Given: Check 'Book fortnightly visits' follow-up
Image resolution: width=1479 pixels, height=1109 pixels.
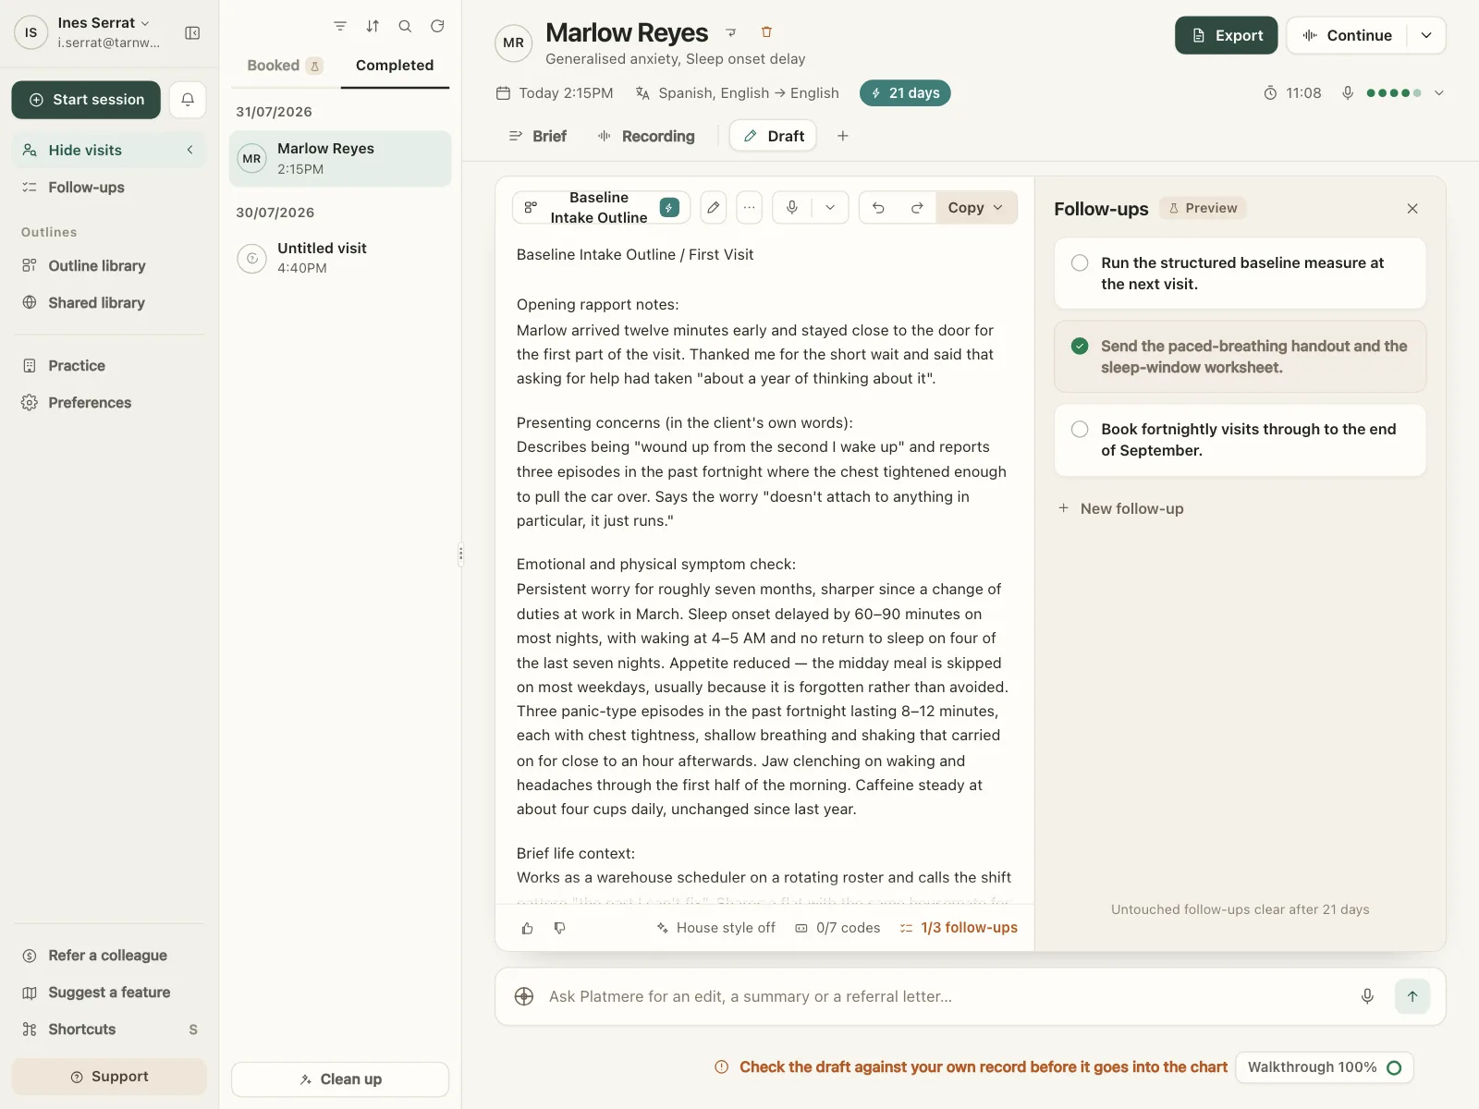Looking at the screenshot, I should point(1080,430).
